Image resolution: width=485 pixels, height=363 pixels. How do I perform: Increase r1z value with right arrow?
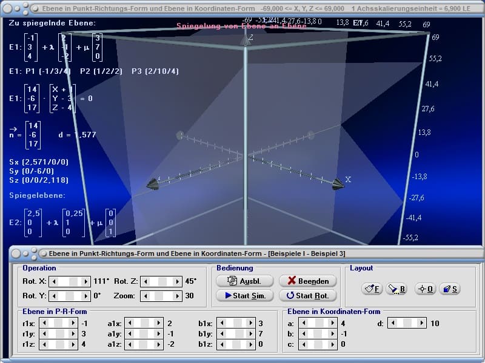[x=73, y=344]
